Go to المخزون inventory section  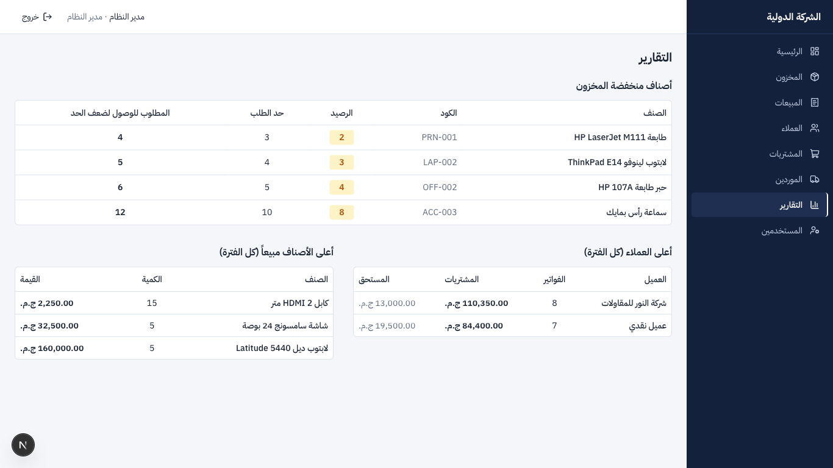click(760, 77)
